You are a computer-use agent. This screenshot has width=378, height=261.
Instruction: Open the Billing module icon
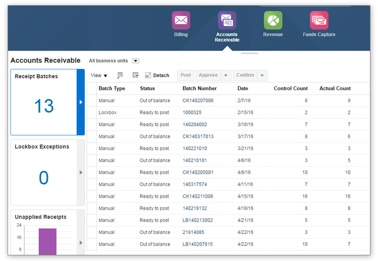coord(181,20)
